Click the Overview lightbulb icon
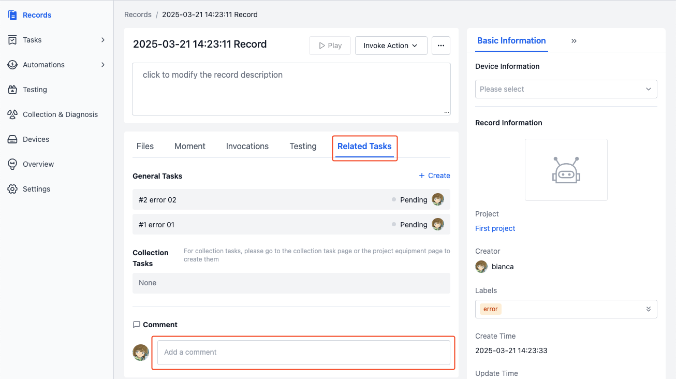The image size is (676, 379). point(12,164)
